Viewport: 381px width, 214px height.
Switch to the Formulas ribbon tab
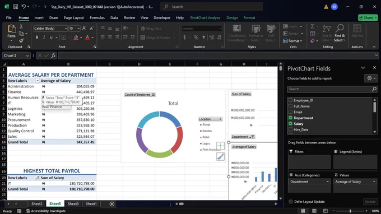[97, 18]
